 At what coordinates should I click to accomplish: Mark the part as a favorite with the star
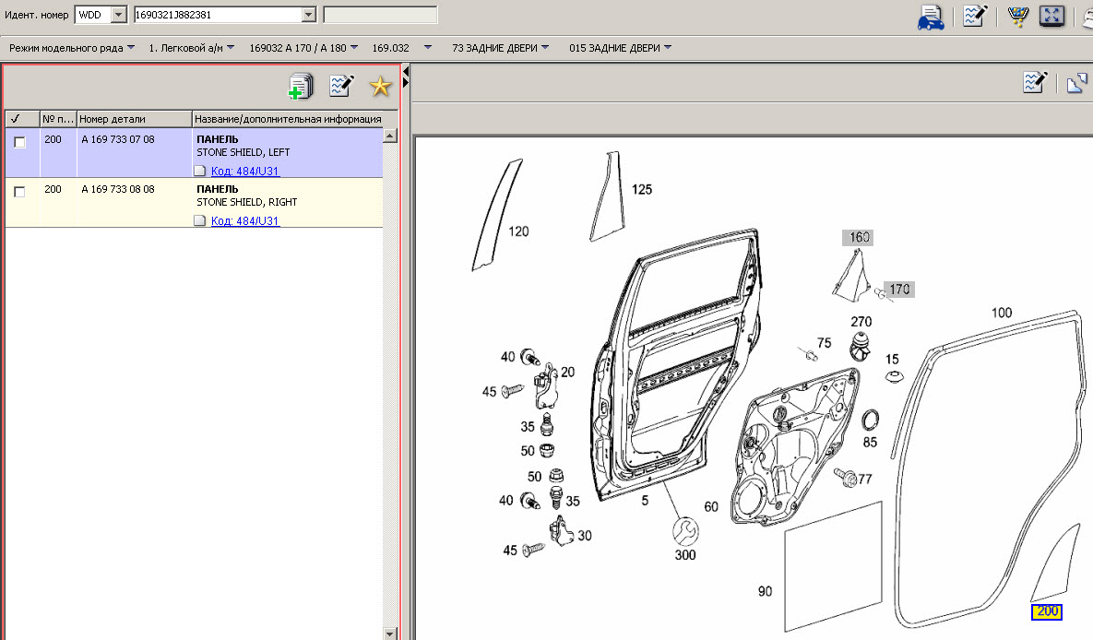(380, 87)
